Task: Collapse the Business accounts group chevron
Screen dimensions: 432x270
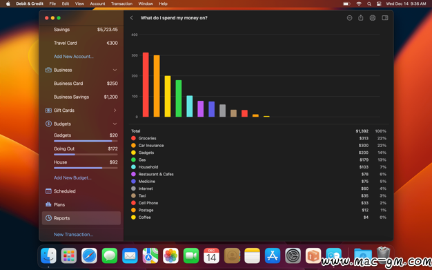Action: pos(115,70)
